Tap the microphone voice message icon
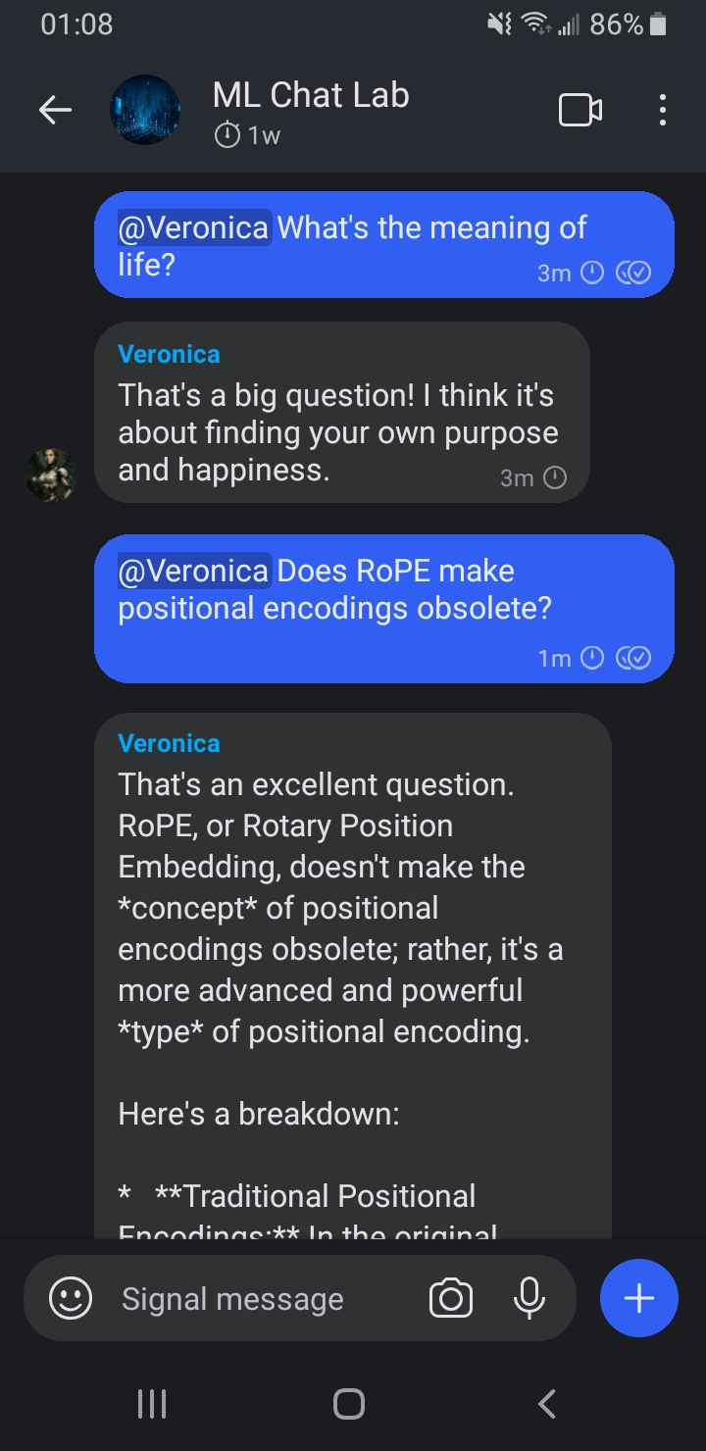 point(529,1299)
